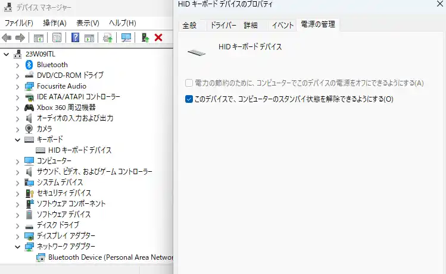446x274 pixels.
Task: Collapse the キーボード category
Action: click(17, 140)
